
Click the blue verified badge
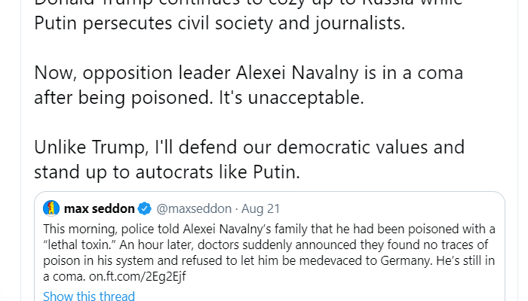(145, 208)
